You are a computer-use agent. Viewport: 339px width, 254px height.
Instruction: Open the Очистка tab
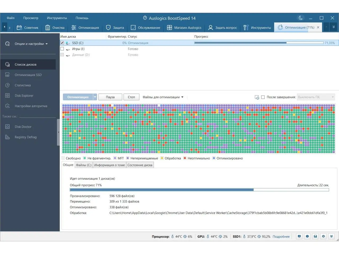(x=55, y=28)
